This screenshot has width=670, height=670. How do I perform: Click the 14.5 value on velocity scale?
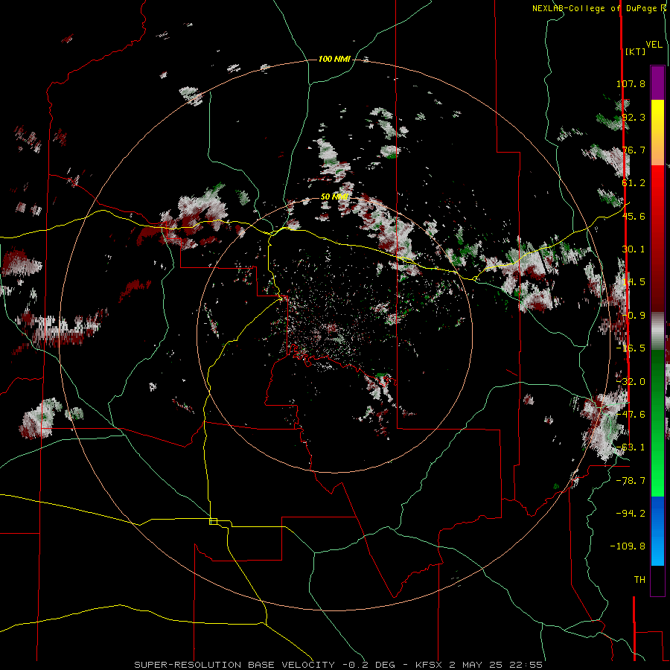point(634,282)
